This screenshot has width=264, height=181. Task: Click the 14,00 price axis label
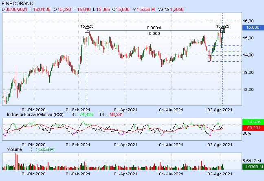(248, 55)
